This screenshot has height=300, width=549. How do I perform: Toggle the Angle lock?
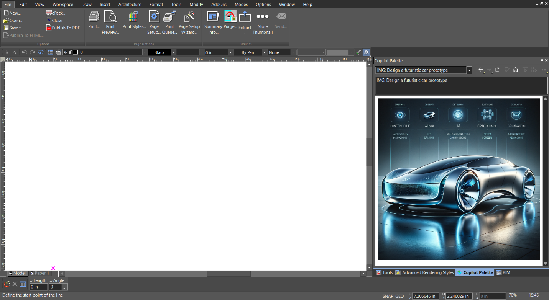[51, 281]
